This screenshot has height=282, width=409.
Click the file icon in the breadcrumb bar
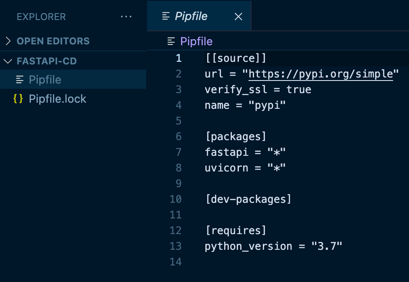(171, 42)
